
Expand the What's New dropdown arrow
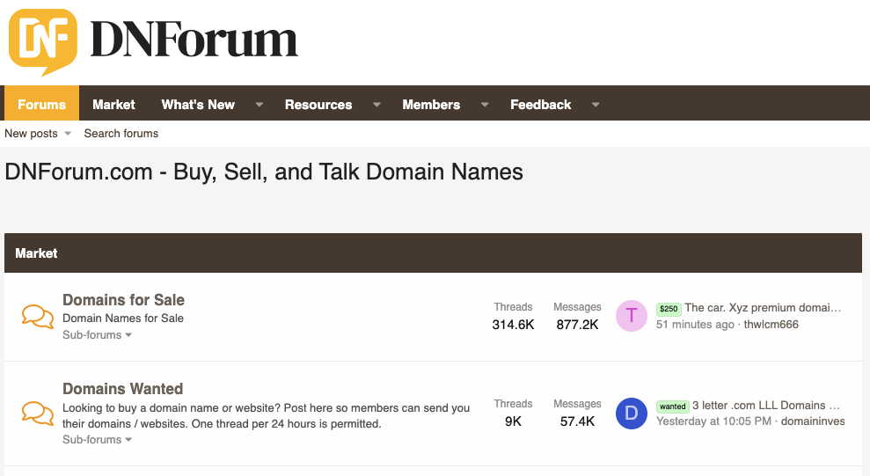point(260,105)
